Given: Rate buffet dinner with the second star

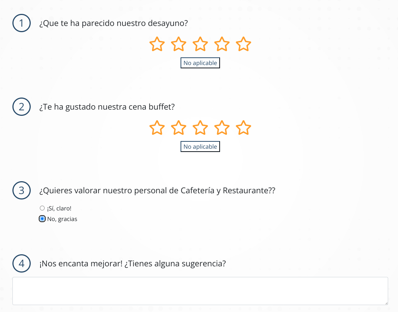Looking at the screenshot, I should tap(178, 128).
